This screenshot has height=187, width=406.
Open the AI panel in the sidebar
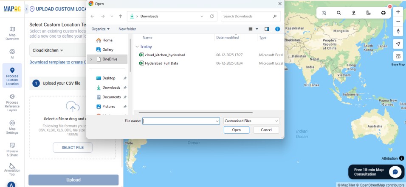pyautogui.click(x=12, y=54)
